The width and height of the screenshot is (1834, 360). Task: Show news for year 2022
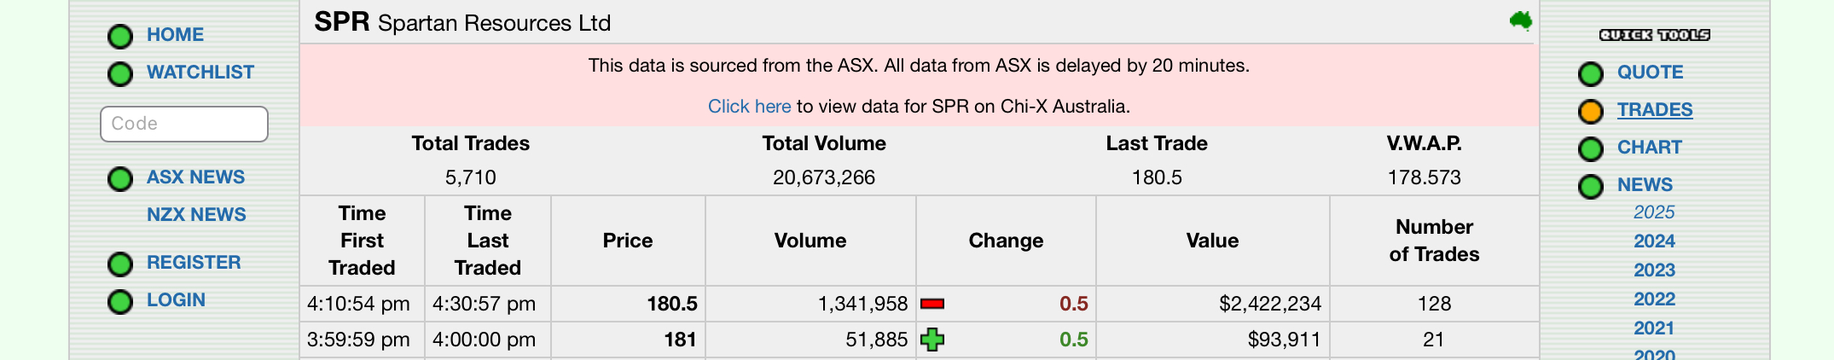[x=1654, y=299]
